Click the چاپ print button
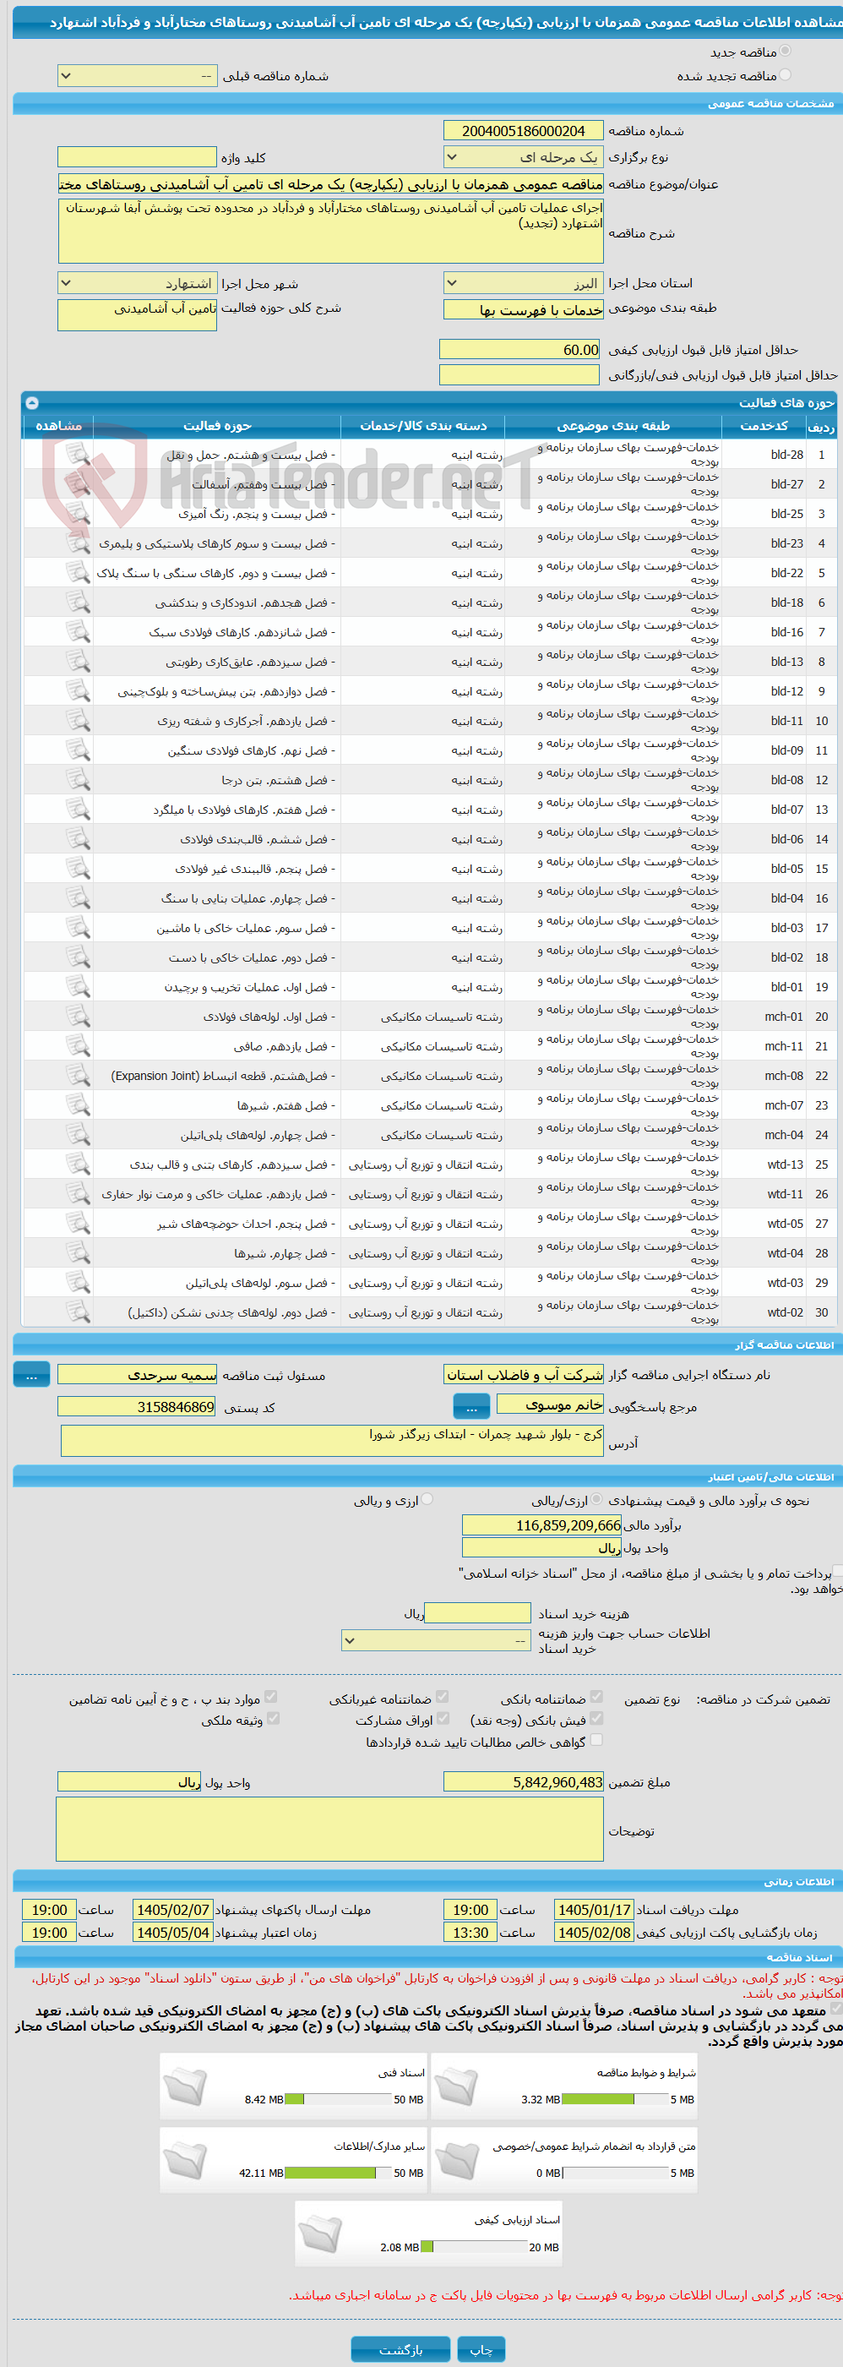Screen dimensions: 843x2367 [x=481, y=2349]
